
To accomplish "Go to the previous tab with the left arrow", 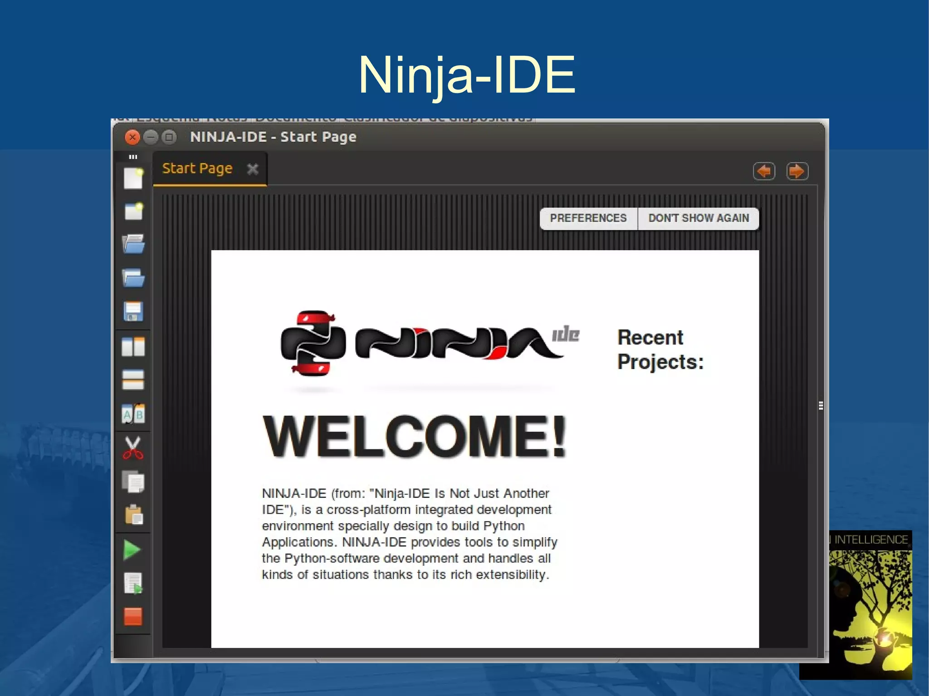I will (x=764, y=171).
